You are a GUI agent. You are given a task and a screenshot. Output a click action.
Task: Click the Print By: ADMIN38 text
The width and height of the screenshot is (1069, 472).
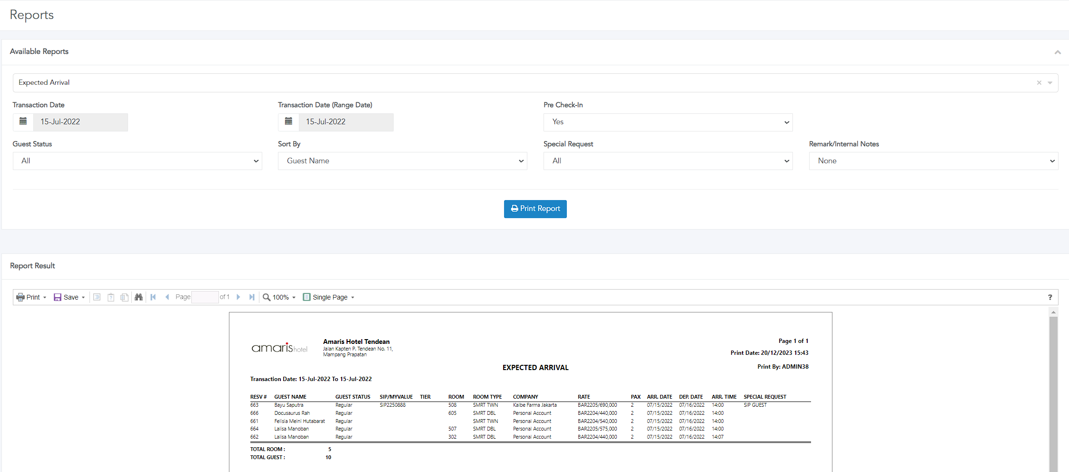(783, 367)
